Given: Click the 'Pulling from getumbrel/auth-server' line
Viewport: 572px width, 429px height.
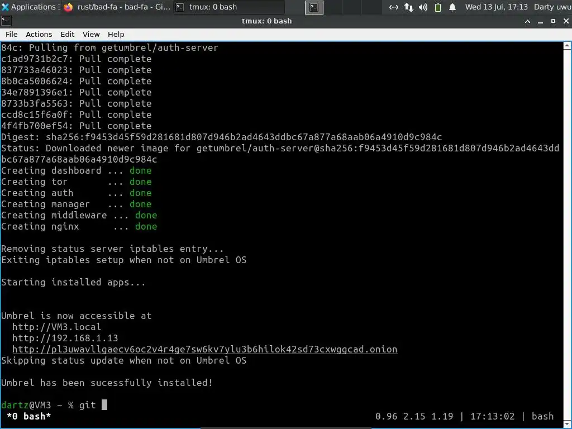Looking at the screenshot, I should click(x=109, y=47).
